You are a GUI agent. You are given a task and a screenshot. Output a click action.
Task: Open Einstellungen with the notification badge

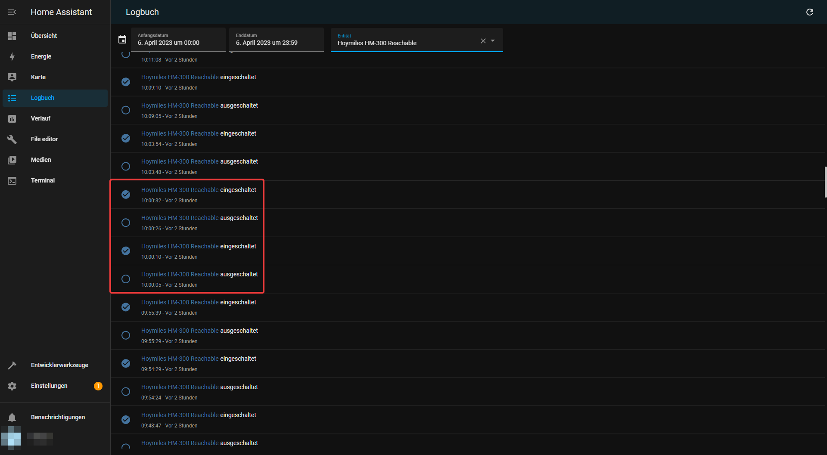49,386
